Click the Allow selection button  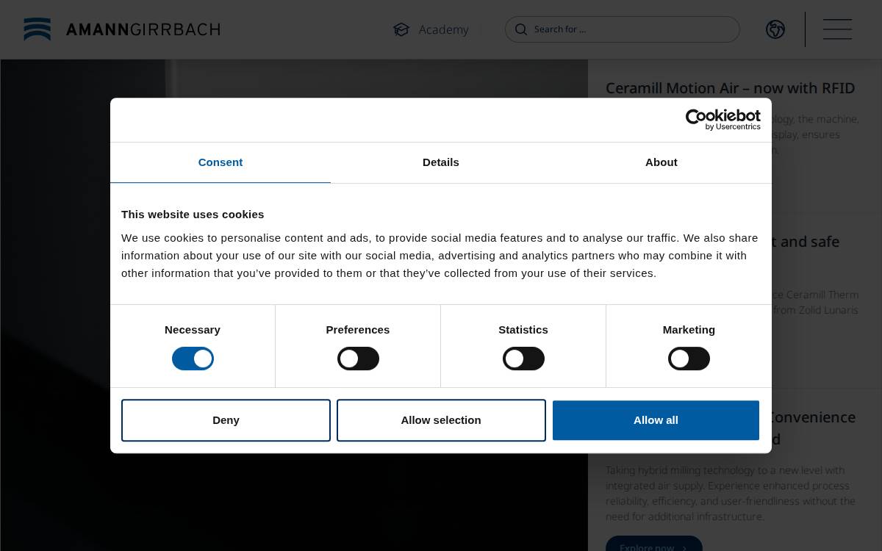441,420
